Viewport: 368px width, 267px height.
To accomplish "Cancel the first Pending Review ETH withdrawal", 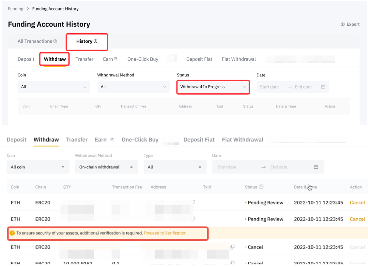I will [x=357, y=202].
